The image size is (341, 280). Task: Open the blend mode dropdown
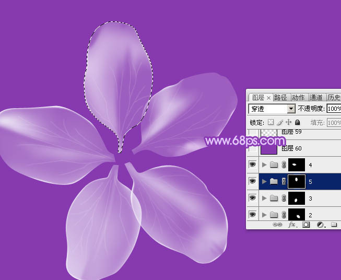(272, 109)
